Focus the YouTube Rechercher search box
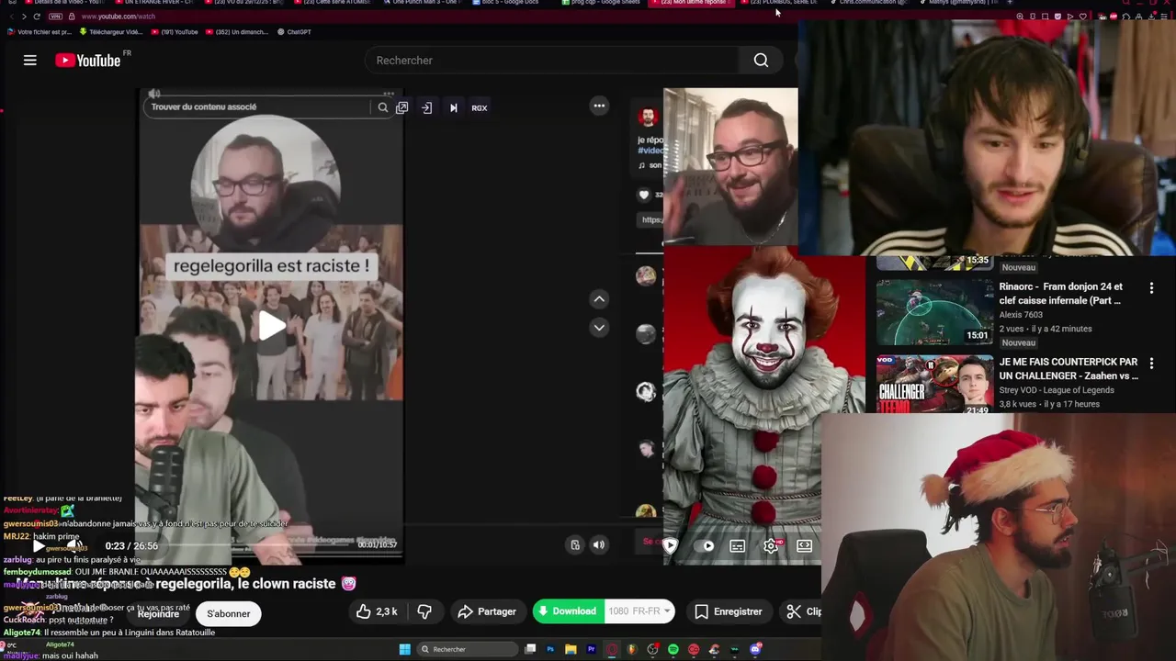Viewport: 1176px width, 661px height. click(x=551, y=61)
